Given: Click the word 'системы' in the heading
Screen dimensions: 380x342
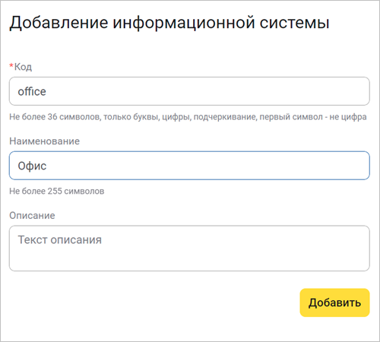Looking at the screenshot, I should tap(295, 23).
